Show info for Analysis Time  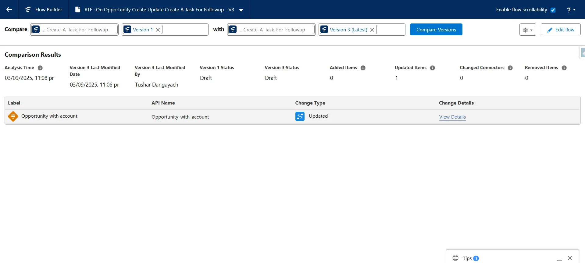[40, 68]
